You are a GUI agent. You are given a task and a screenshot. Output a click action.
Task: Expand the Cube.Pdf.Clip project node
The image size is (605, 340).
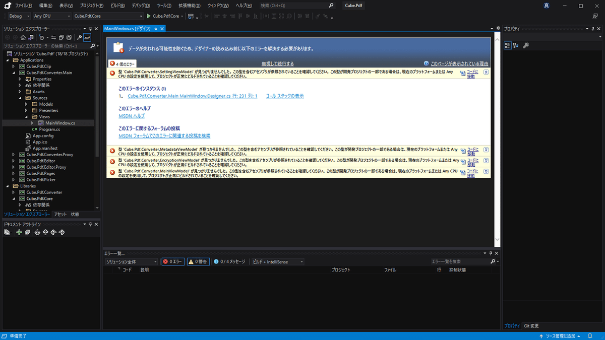[14, 66]
